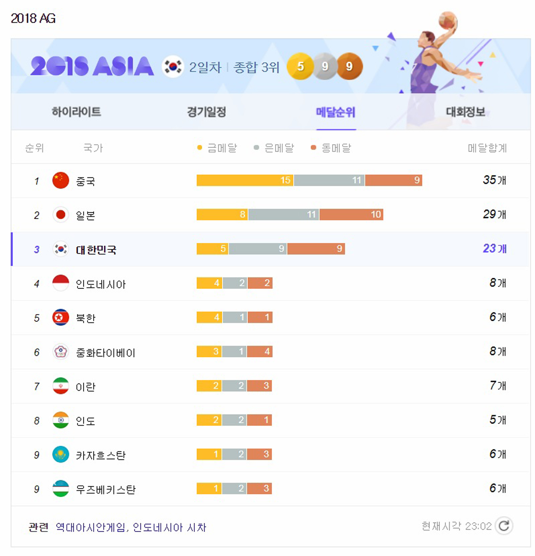The width and height of the screenshot is (535, 556).
Task: Open the 대회정보 tab
Action: 465,112
